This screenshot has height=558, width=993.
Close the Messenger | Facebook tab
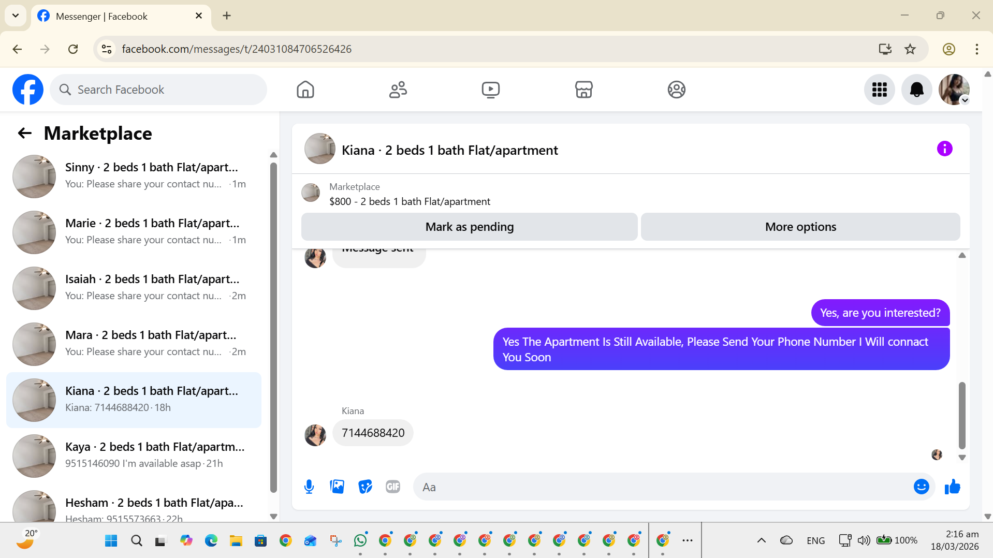[x=199, y=16]
